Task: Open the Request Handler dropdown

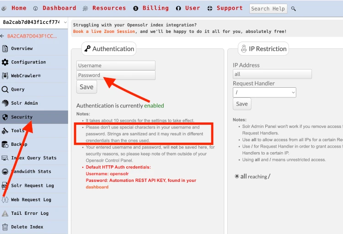Action: coord(264,93)
